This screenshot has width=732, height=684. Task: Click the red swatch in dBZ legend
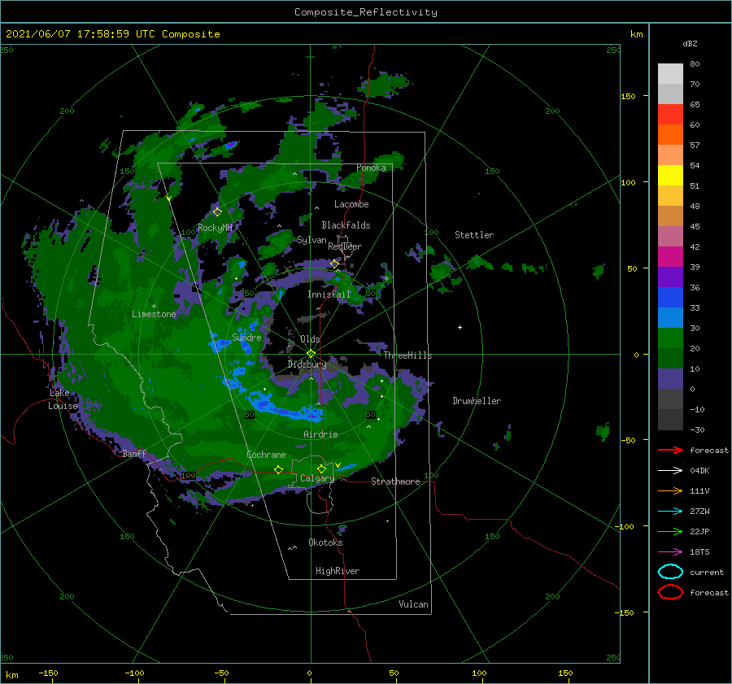tap(670, 114)
